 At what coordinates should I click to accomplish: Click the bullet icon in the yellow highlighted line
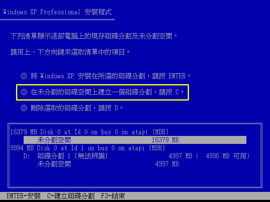[24, 92]
